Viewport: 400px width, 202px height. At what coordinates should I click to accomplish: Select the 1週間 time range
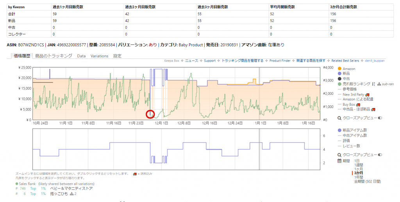tap(360, 165)
